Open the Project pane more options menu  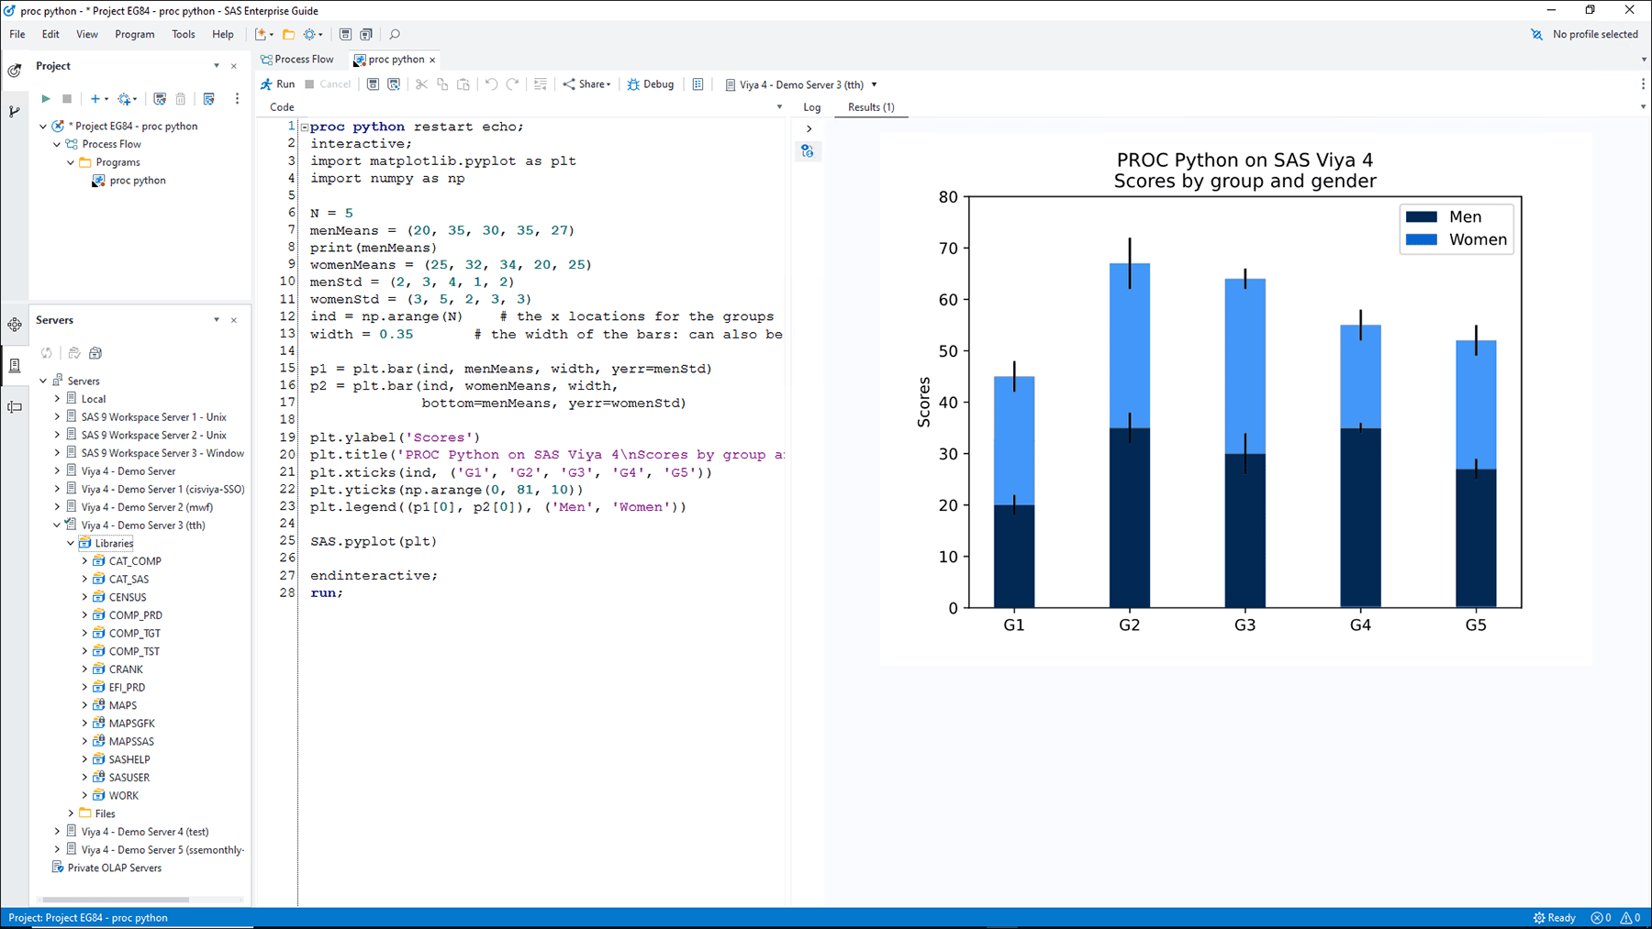[237, 99]
